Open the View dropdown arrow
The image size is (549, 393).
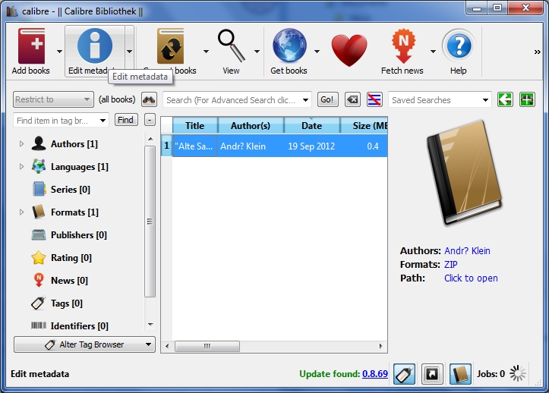tap(257, 52)
